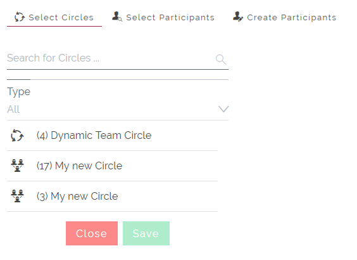357x260 pixels.
Task: Open the Select Participants tab
Action: 163,18
